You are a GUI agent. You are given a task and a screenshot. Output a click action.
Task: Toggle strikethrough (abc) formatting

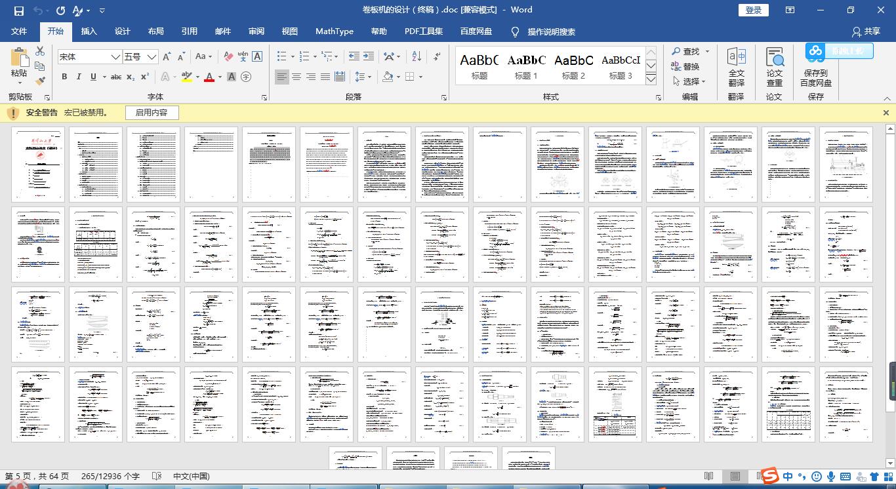coord(116,77)
